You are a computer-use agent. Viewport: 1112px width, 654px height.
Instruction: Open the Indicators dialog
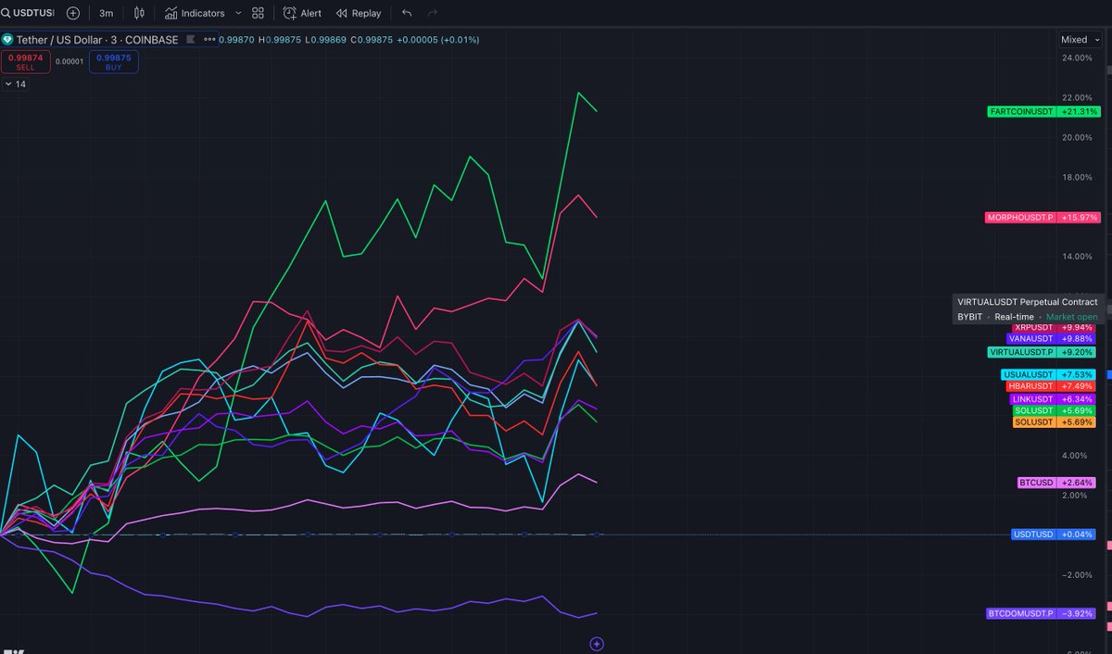pyautogui.click(x=195, y=13)
